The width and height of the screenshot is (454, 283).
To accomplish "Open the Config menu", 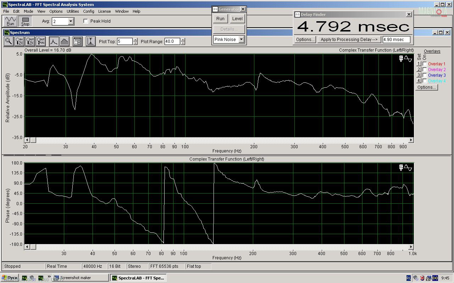I will 89,11.
